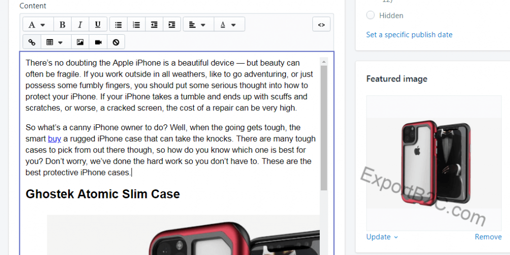This screenshot has width=510, height=255.
Task: Open the Update featured image menu
Action: 382,237
